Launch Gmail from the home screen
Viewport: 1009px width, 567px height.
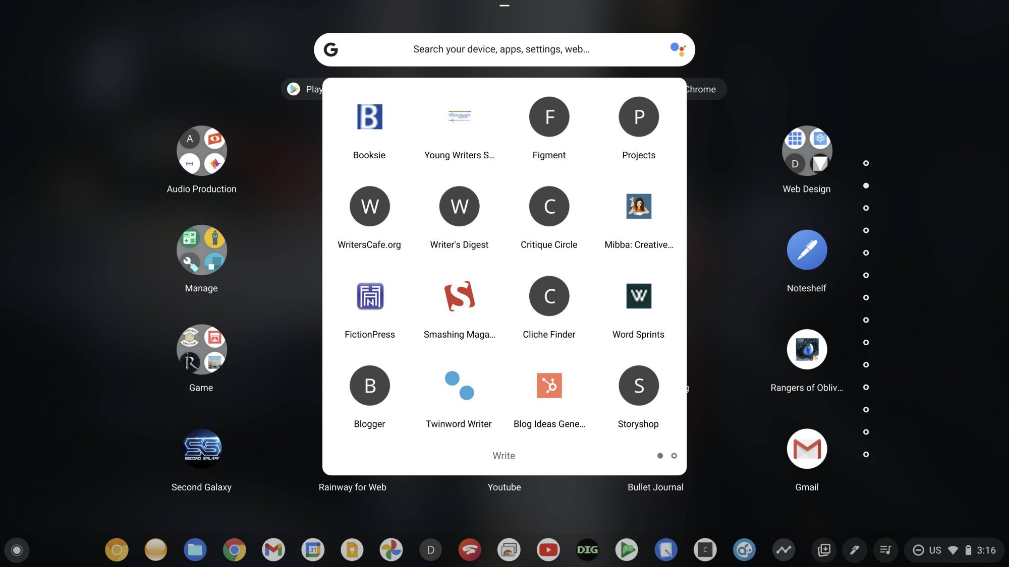[806, 449]
